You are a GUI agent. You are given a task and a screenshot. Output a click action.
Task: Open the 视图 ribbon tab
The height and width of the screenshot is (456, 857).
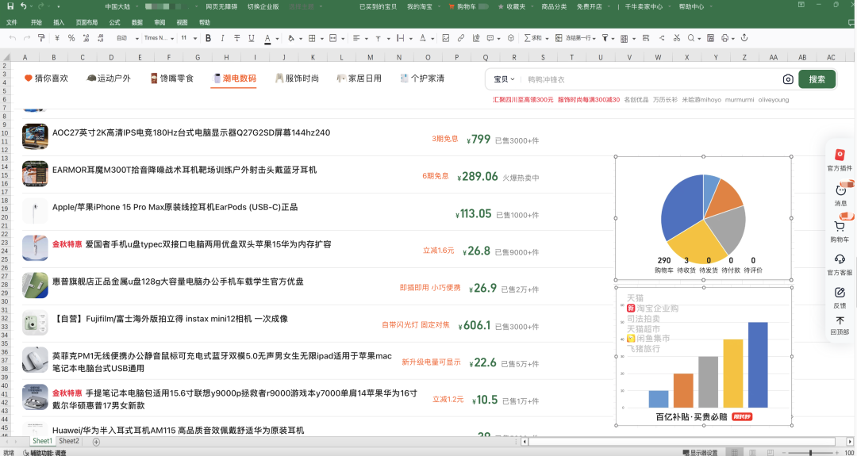(182, 23)
